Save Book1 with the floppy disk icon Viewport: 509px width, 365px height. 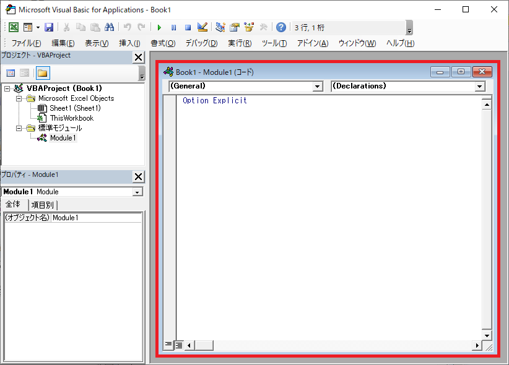[x=49, y=27]
